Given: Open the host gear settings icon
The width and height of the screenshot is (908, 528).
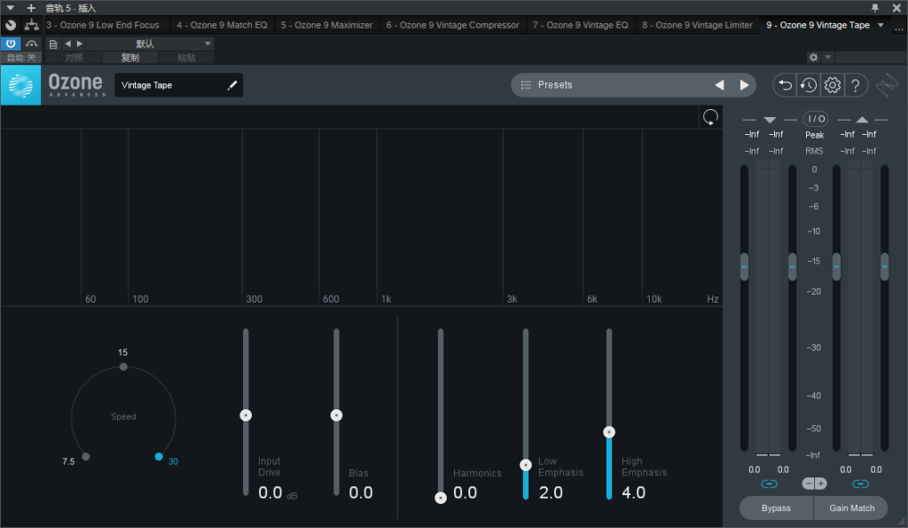Looking at the screenshot, I should (814, 58).
